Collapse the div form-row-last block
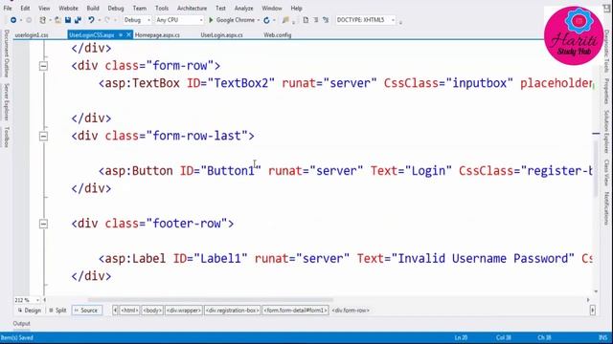 pos(43,136)
